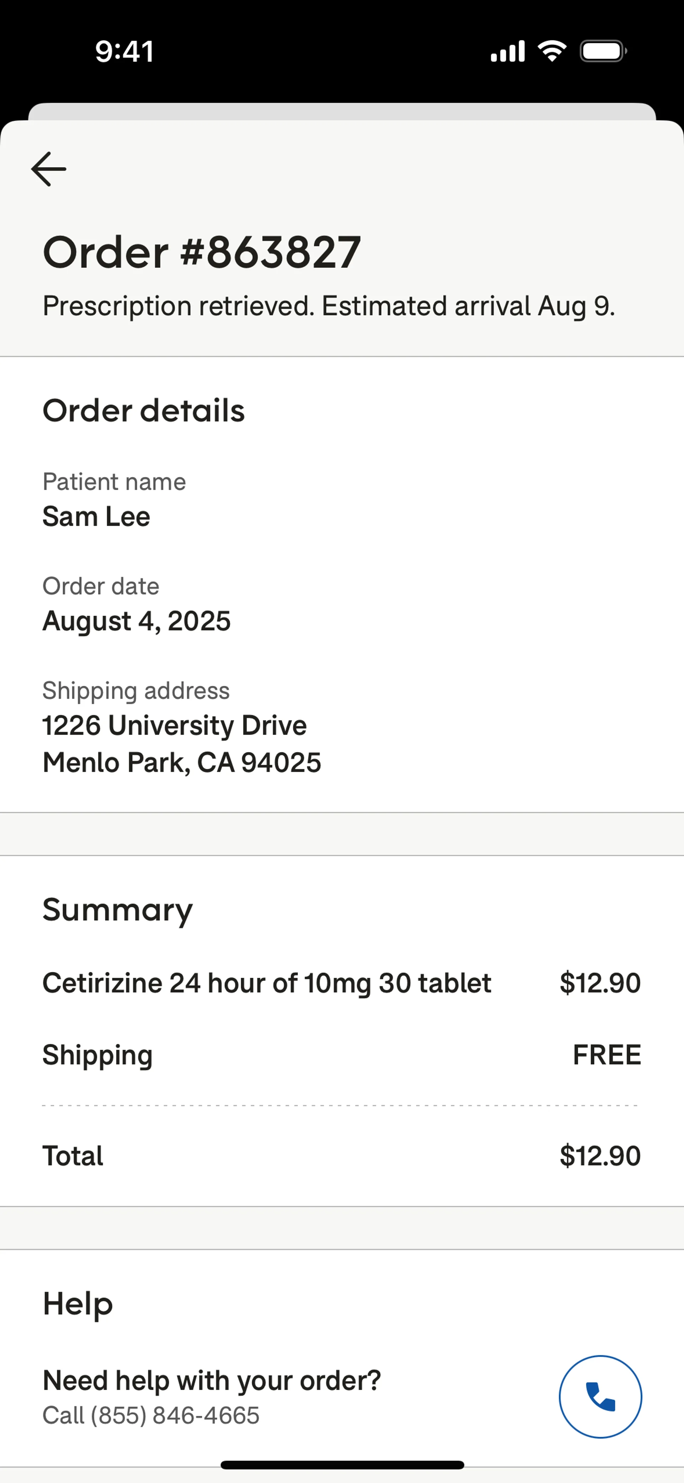Tap the back arrow icon

tap(48, 169)
